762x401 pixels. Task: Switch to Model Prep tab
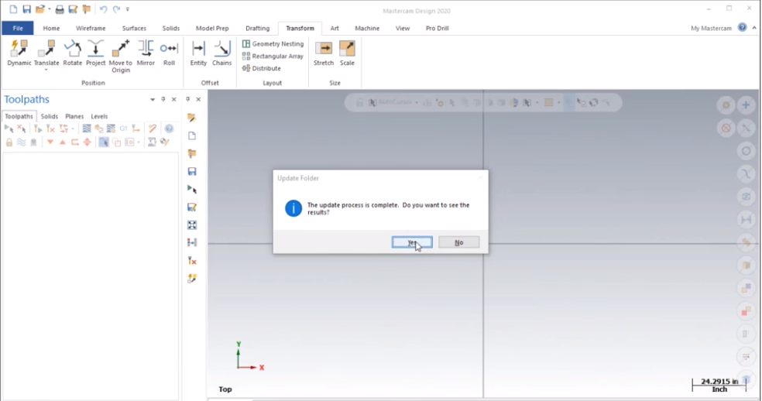[212, 28]
